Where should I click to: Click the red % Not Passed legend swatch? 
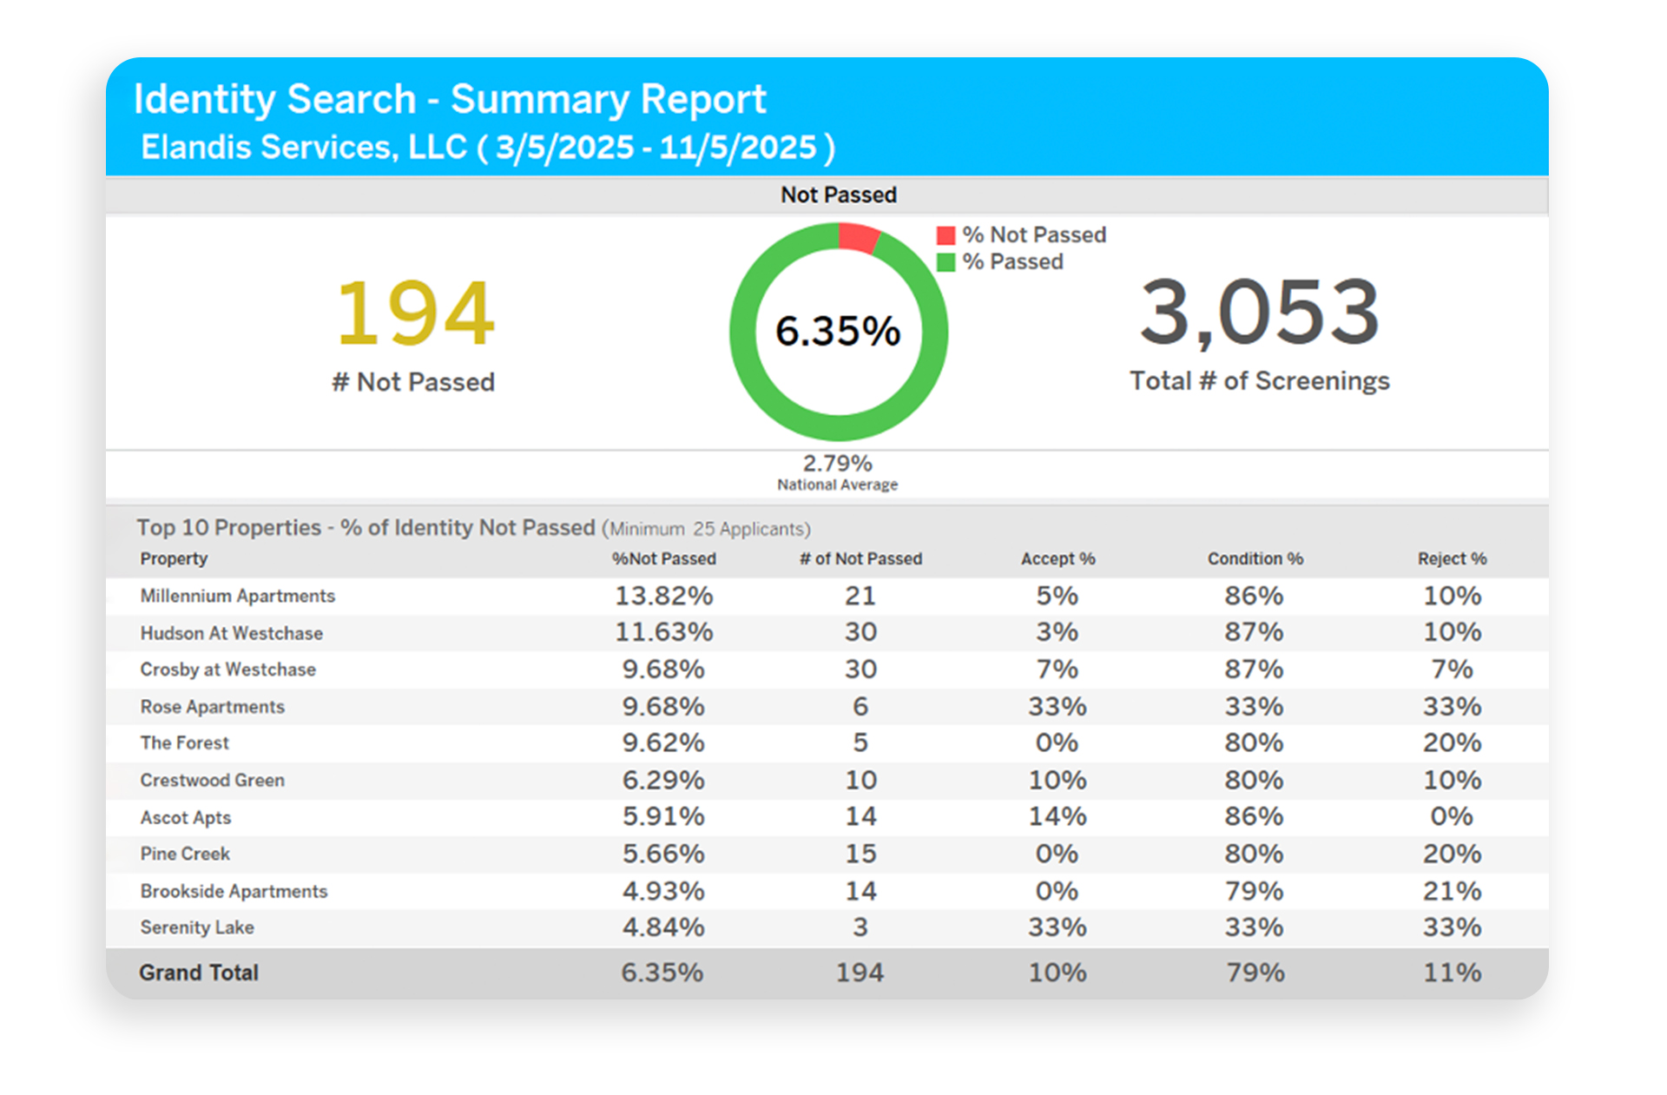946,235
